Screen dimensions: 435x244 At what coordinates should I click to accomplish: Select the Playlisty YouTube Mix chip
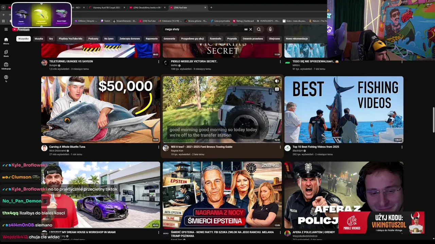coord(70,39)
